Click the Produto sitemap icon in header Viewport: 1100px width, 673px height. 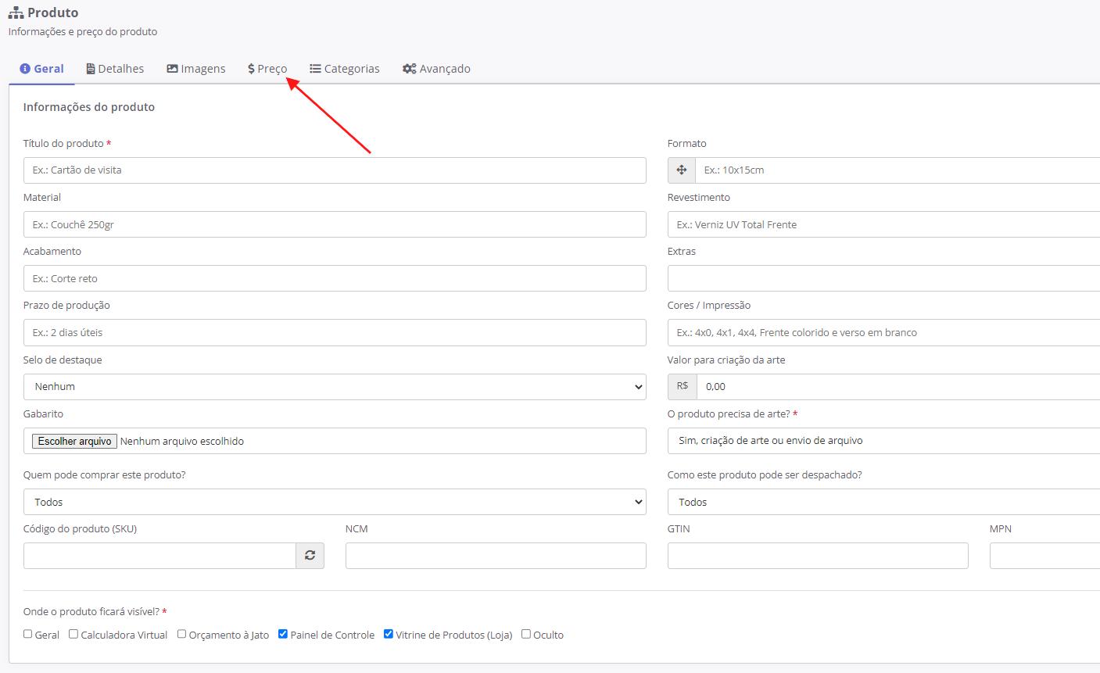coord(16,13)
